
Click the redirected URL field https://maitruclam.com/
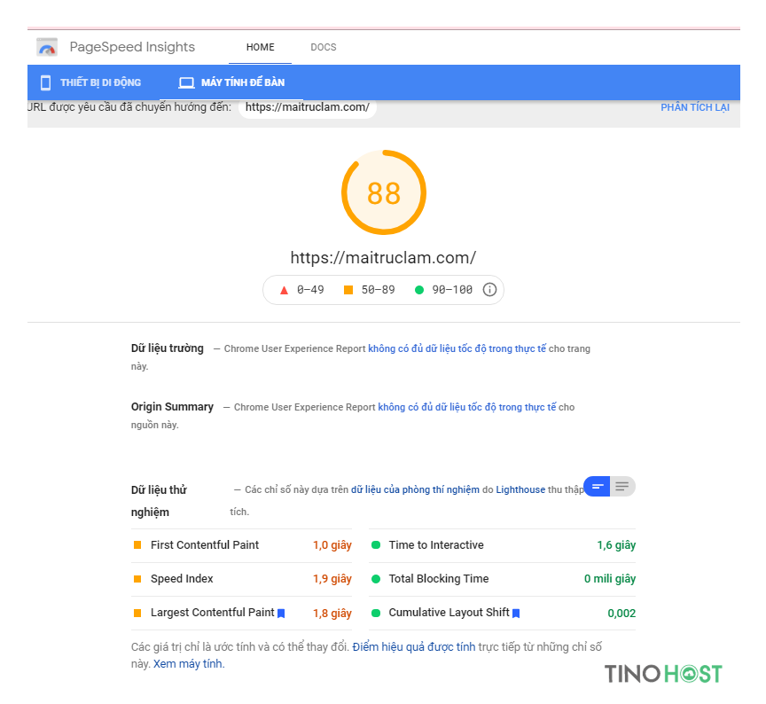click(308, 107)
